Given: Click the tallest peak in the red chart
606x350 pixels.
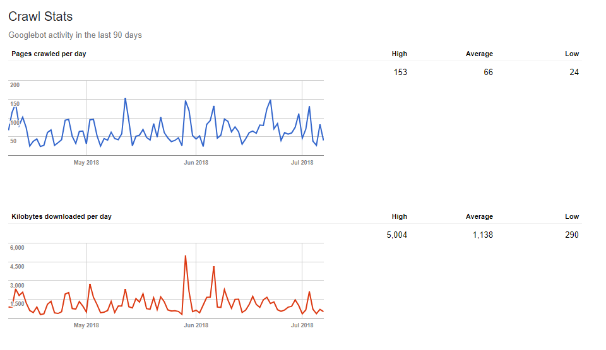Looking at the screenshot, I should [185, 256].
